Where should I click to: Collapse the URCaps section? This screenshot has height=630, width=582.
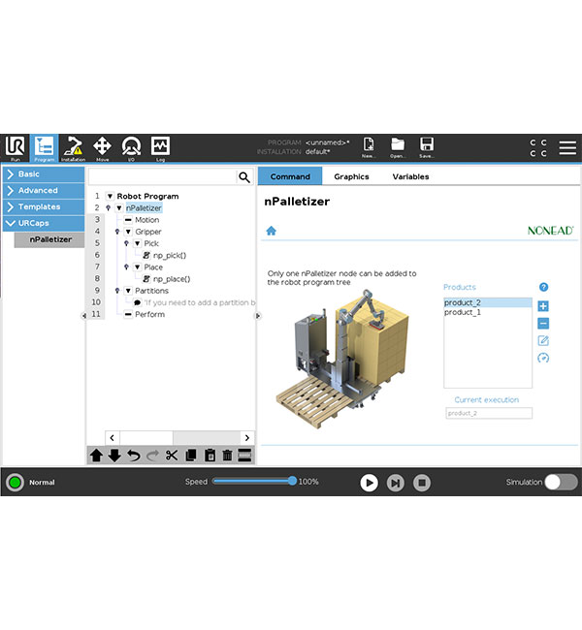[x=44, y=223]
